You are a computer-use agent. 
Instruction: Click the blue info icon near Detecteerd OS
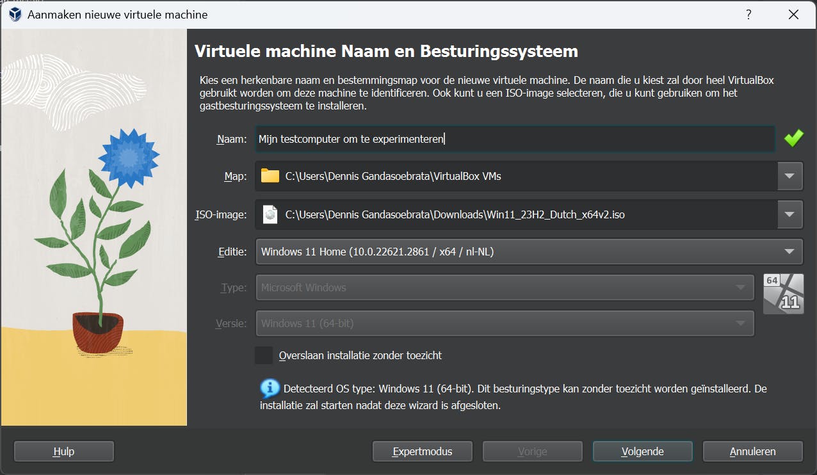point(270,388)
